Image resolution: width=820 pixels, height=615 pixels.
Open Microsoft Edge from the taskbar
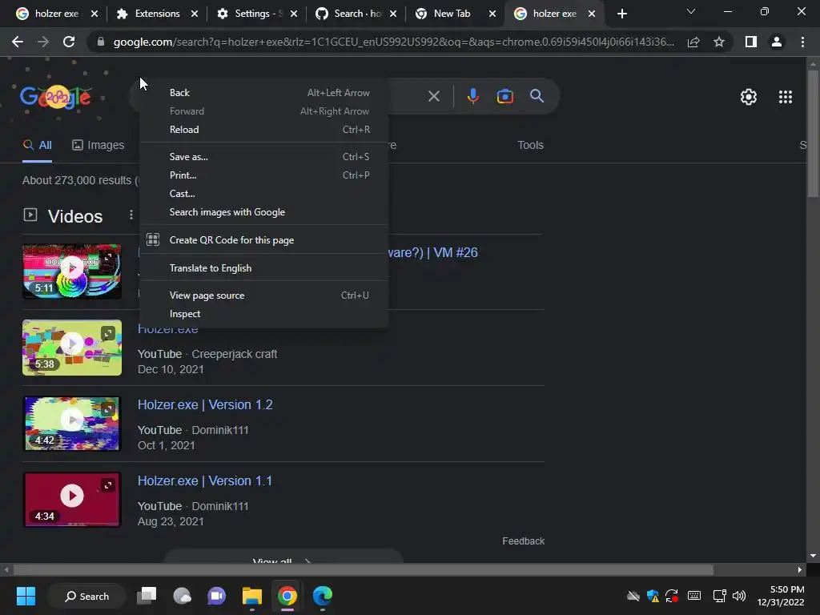(322, 596)
